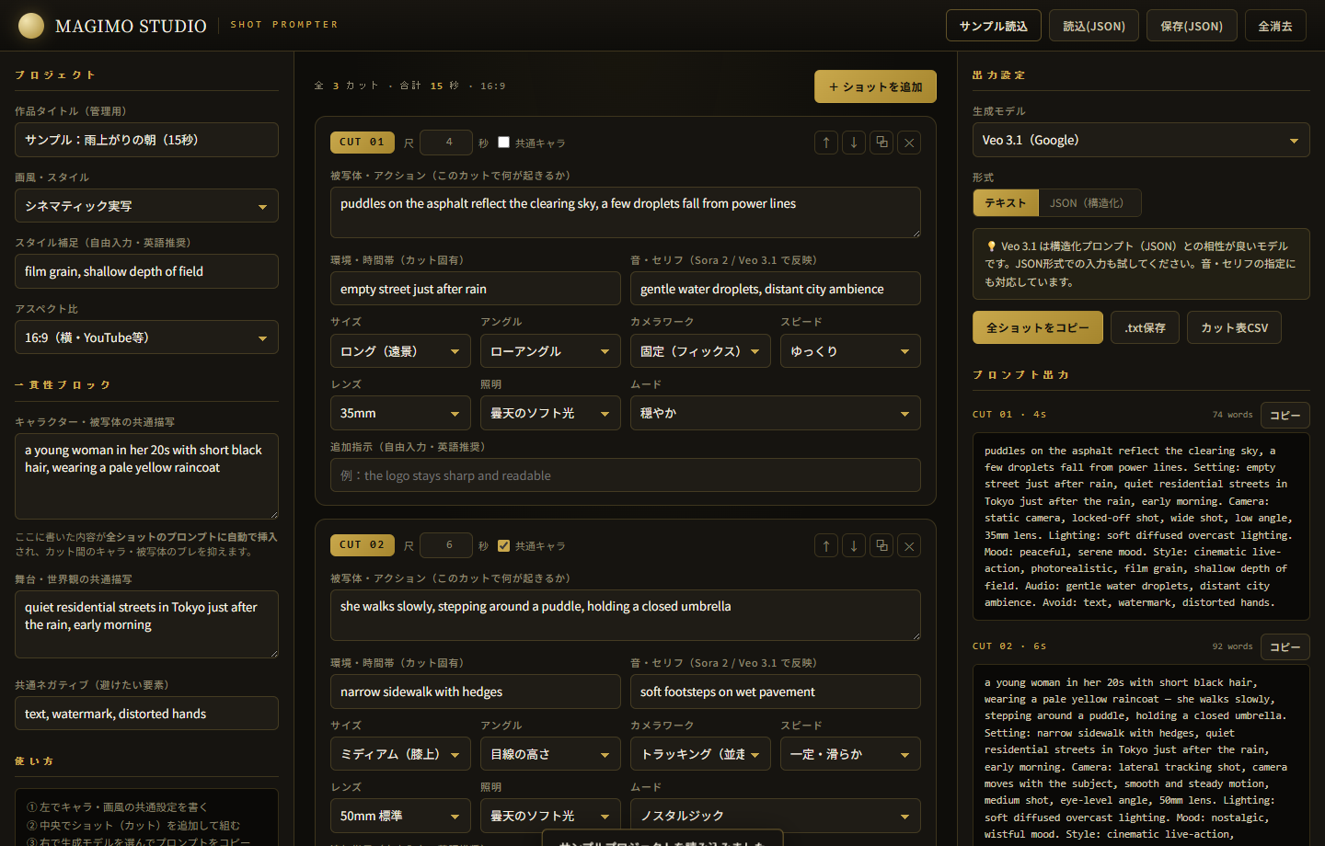Click the 追加指示 input field in CUT 01
The image size is (1325, 846).
tap(626, 475)
